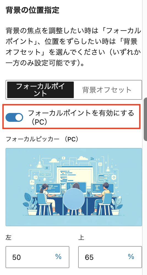Viewport: 147px width, 275px height.
Task: Click the 背景の位置指定 section heading
Action: pyautogui.click(x=32, y=10)
